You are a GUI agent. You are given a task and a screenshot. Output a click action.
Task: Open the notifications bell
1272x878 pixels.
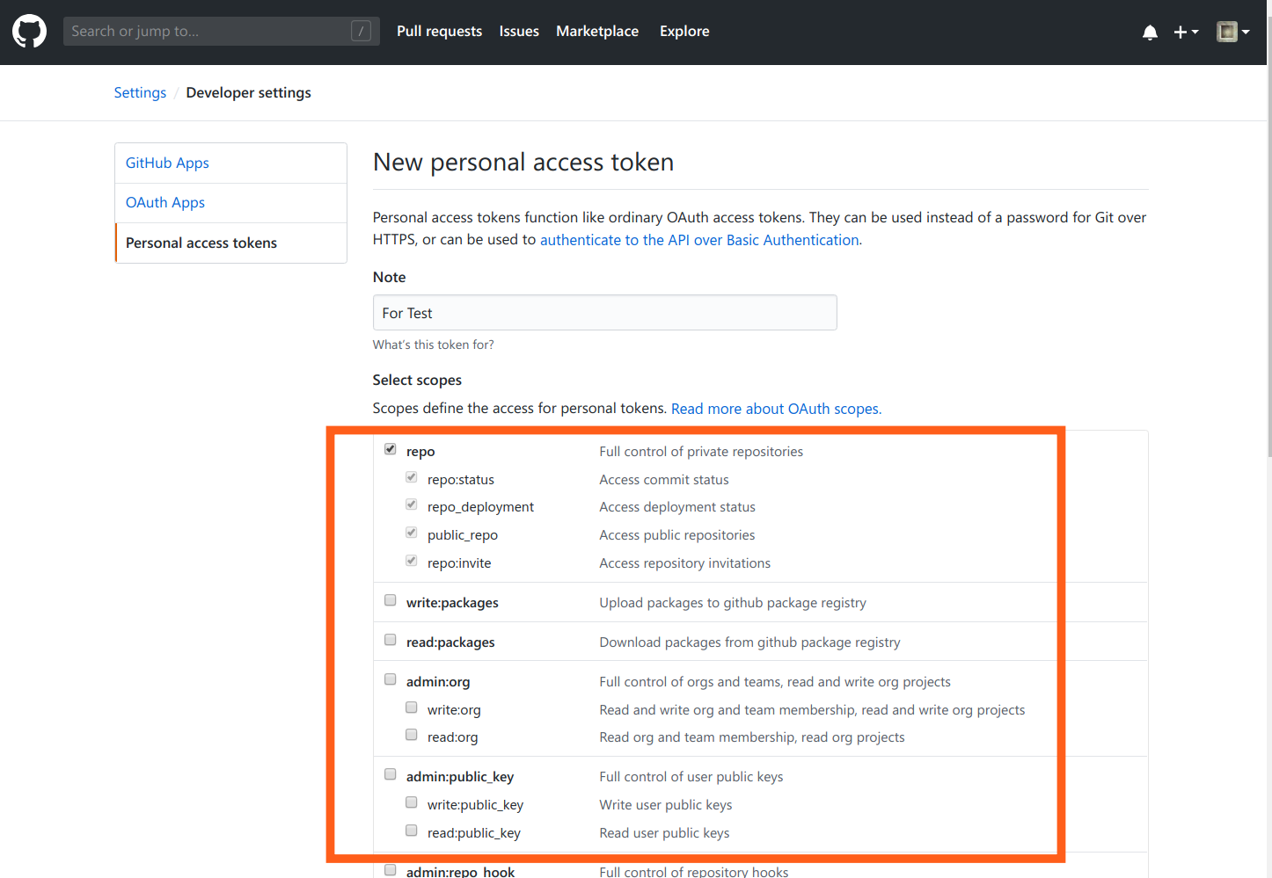[x=1150, y=33]
